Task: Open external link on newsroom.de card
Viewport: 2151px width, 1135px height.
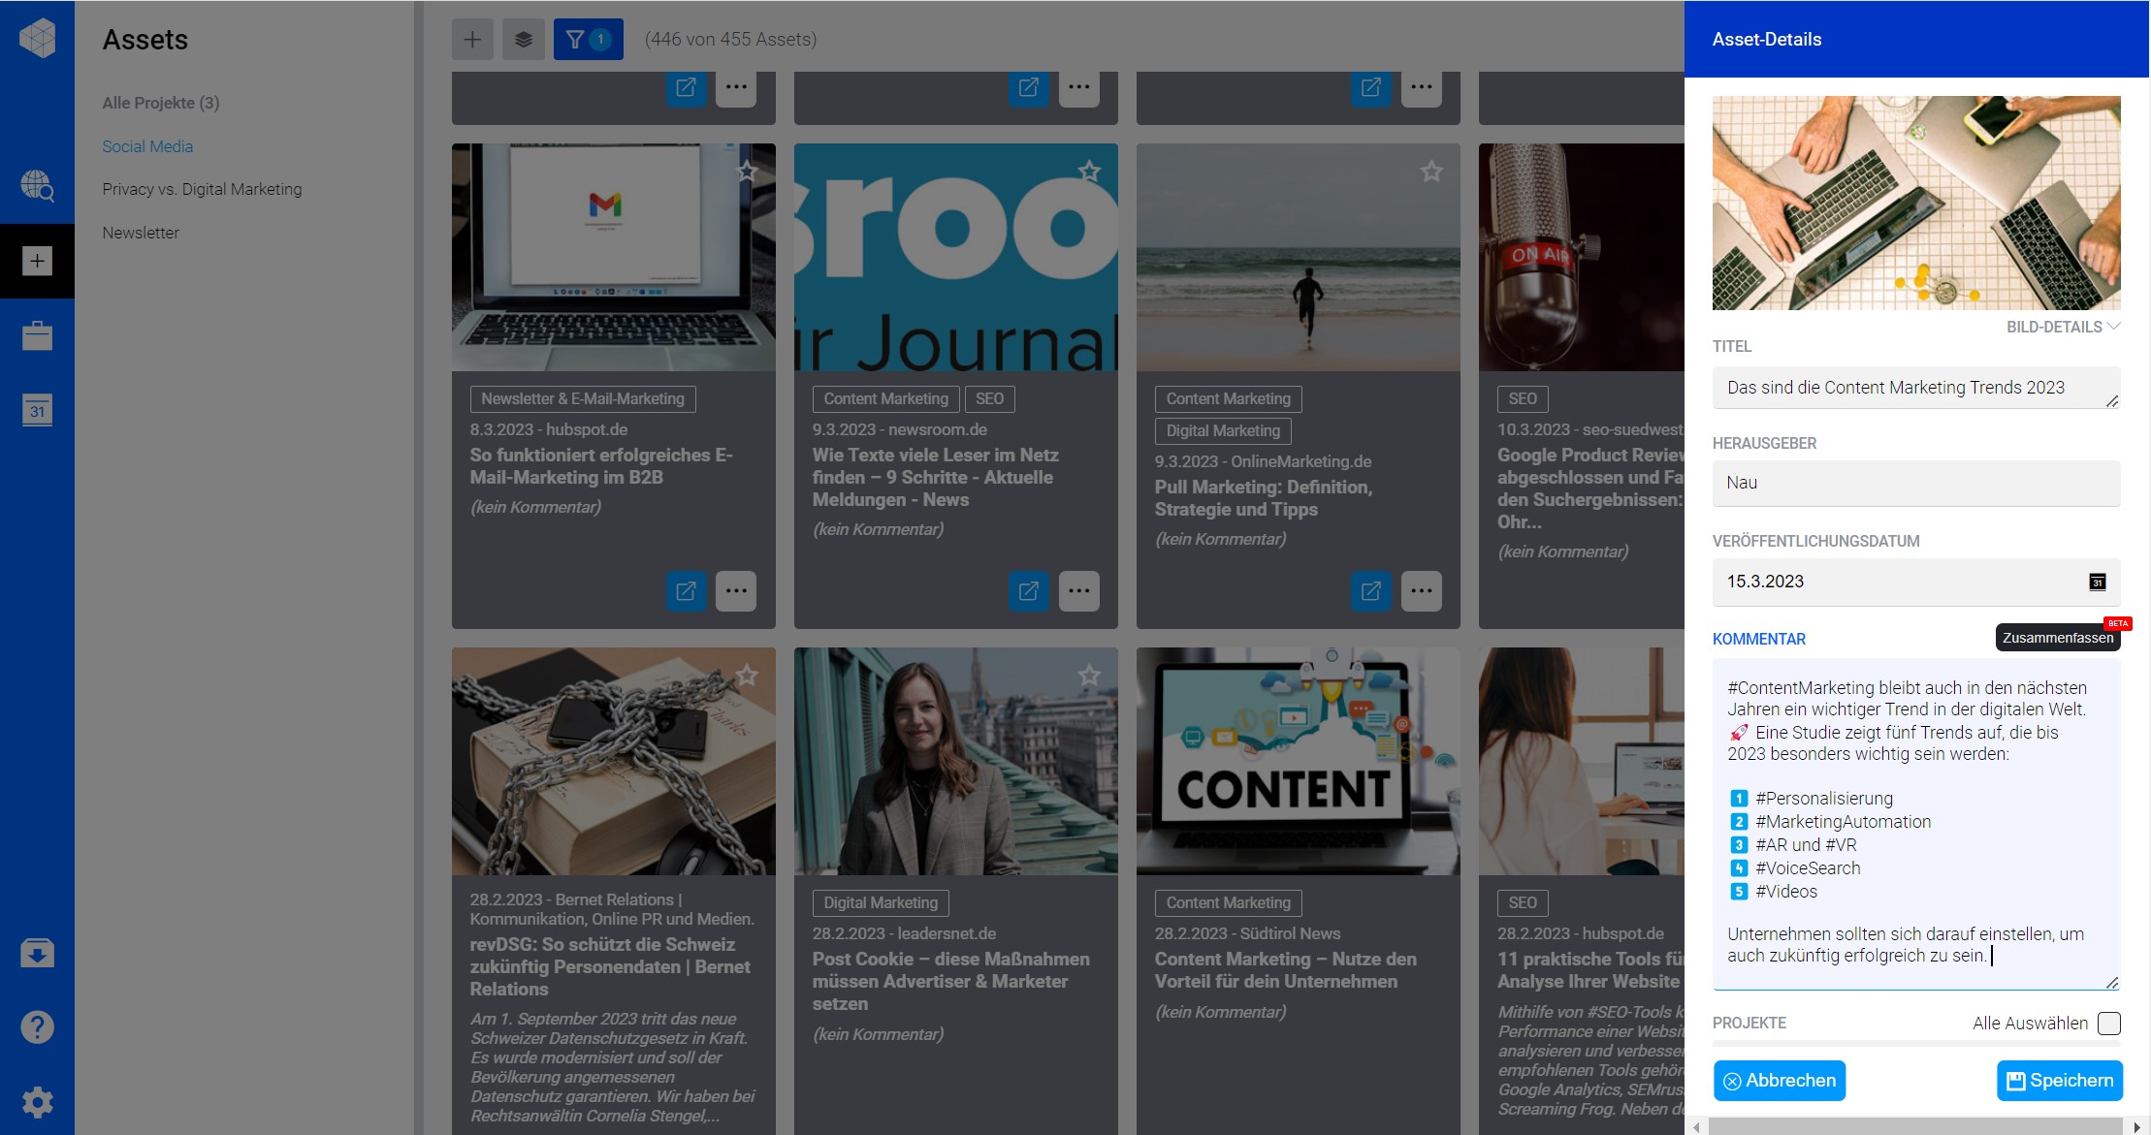Action: click(1029, 590)
